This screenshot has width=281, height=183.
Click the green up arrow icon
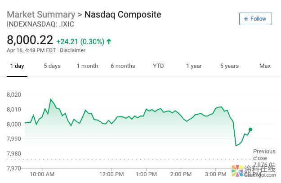coord(109,41)
